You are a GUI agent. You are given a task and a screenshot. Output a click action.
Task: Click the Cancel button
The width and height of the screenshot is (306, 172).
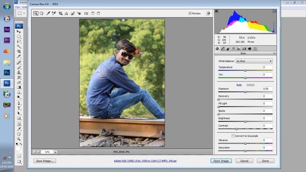pyautogui.click(x=244, y=161)
